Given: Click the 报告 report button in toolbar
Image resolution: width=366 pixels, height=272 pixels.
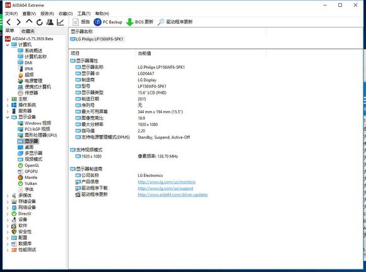Looking at the screenshot, I should tap(81, 22).
